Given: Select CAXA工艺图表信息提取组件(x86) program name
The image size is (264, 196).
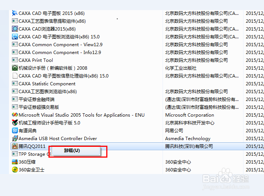Looking at the screenshot, I should coord(52,21).
